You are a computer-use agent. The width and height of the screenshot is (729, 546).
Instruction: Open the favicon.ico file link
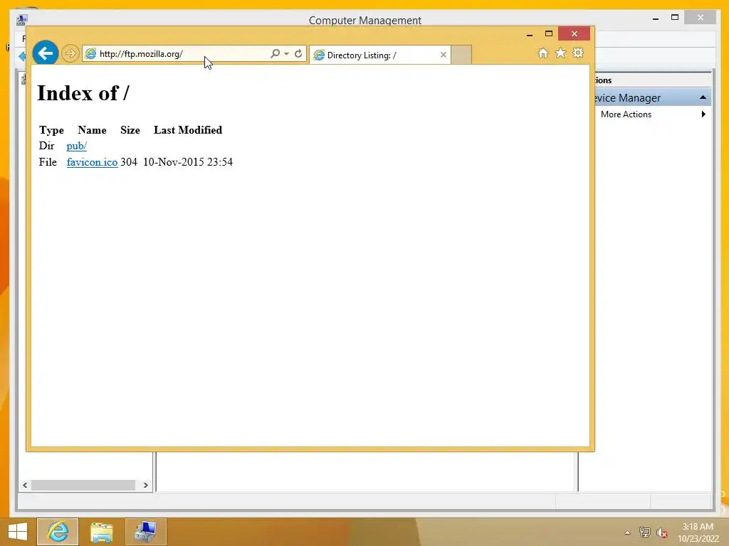pos(92,162)
